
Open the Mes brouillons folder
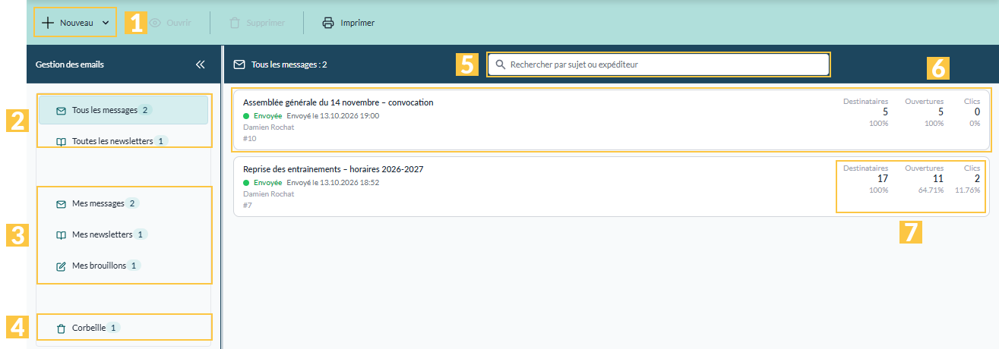(x=123, y=266)
